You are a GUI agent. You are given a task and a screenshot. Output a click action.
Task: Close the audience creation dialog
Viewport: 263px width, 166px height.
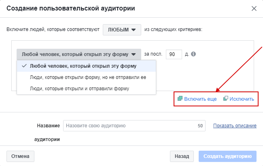coord(254,8)
